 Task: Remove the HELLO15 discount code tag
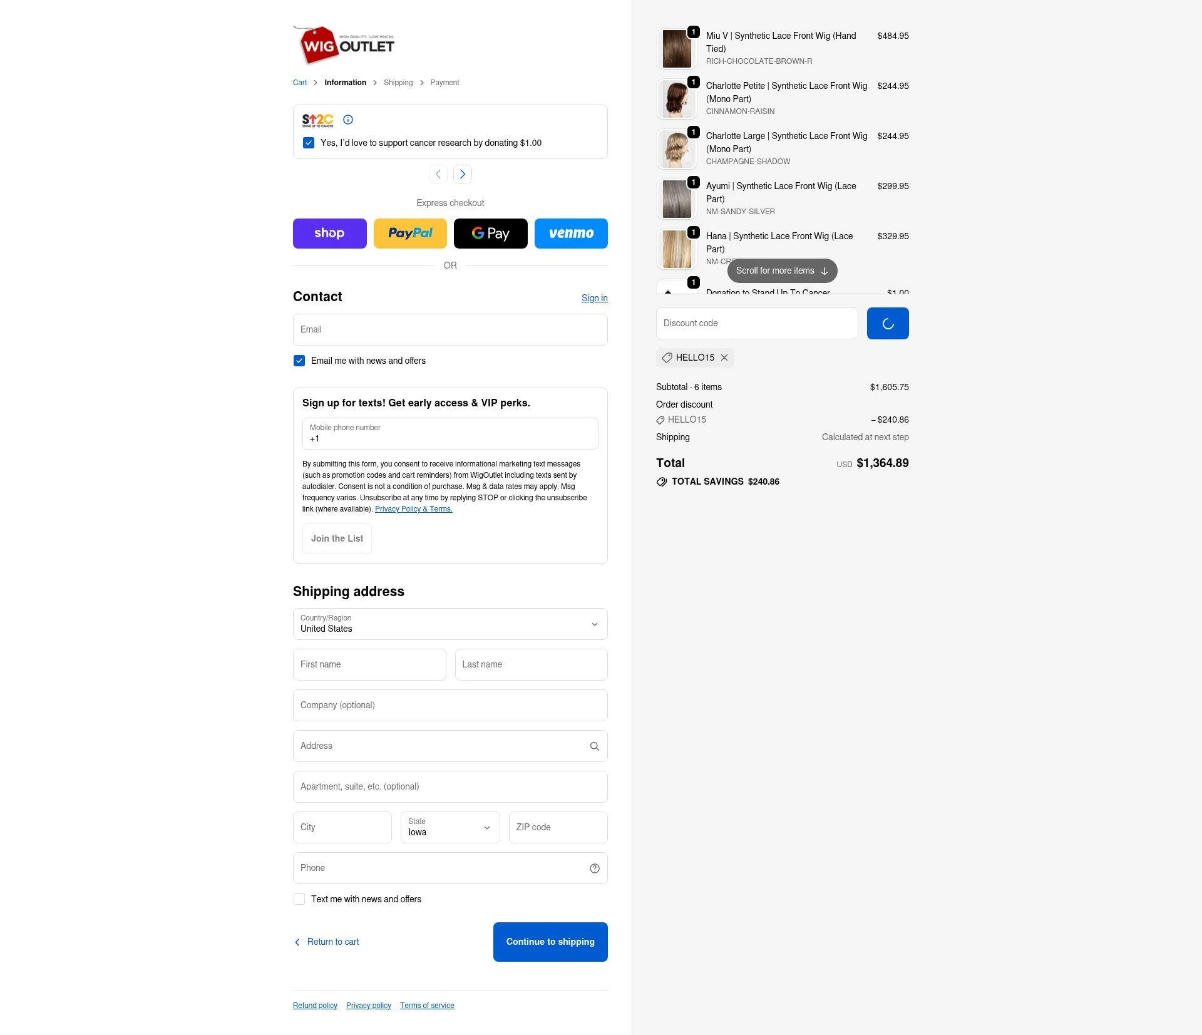coord(724,358)
